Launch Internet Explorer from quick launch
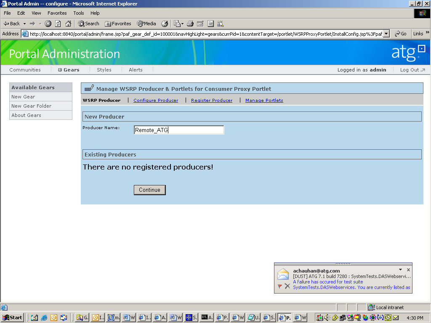The width and height of the screenshot is (431, 323). coord(44,318)
